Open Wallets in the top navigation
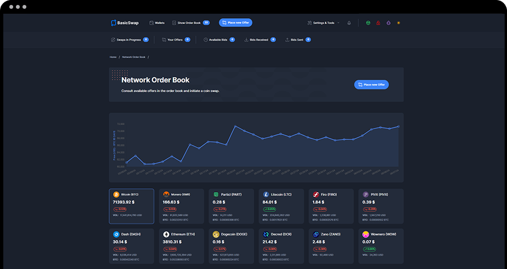The height and width of the screenshot is (269, 507). tap(157, 23)
